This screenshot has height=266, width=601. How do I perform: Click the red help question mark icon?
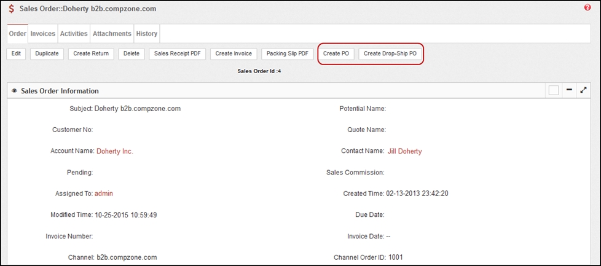(587, 7)
